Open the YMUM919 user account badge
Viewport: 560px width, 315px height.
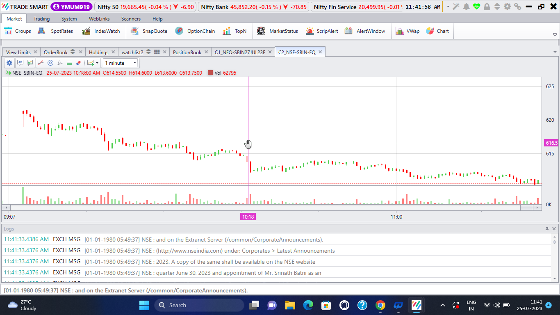point(71,7)
